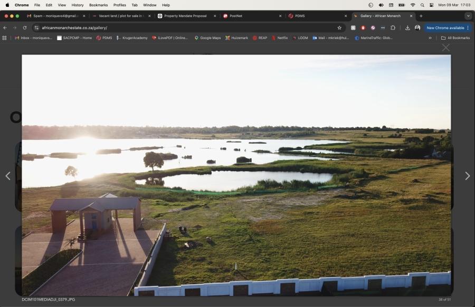475x307 pixels.
Task: Click the browser back arrow
Action: [5, 27]
